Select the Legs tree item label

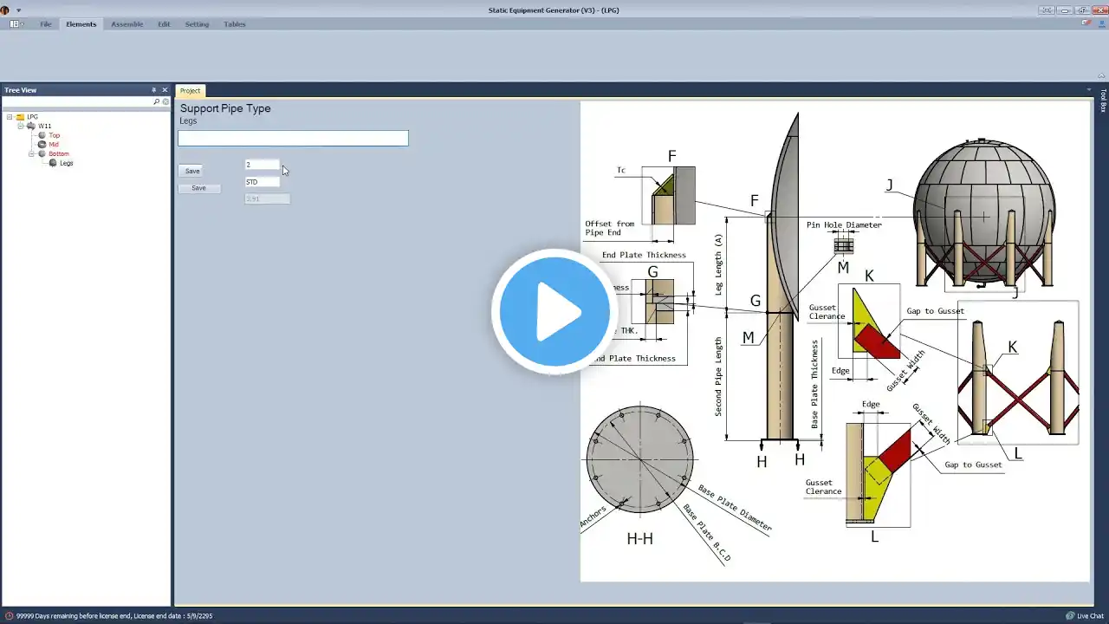point(67,163)
